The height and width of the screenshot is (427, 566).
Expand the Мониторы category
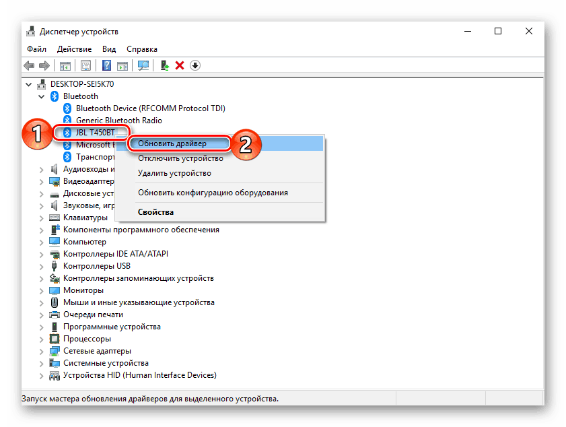[x=42, y=290]
